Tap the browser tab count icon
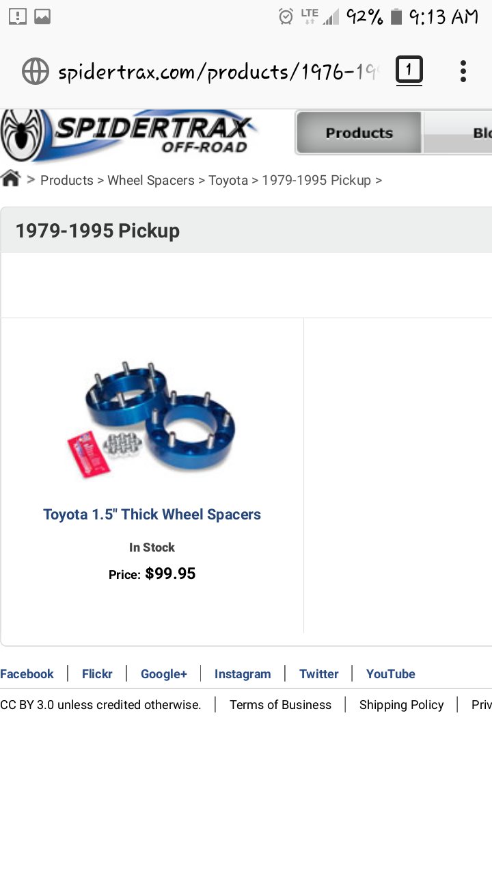Screen dimensions: 492x876 pyautogui.click(x=409, y=70)
